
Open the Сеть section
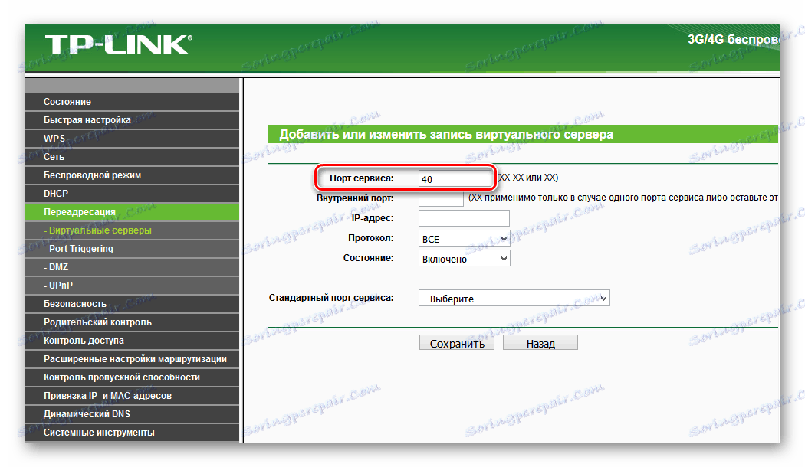coord(132,157)
